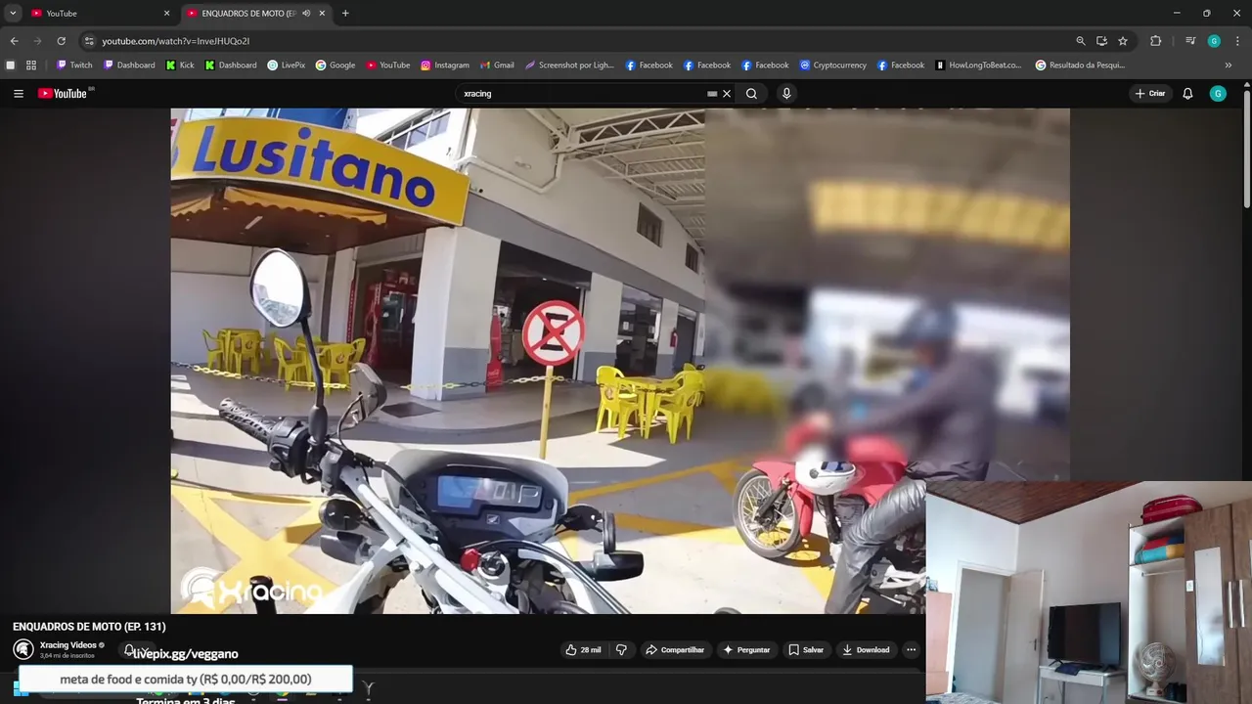Viewport: 1252px width, 704px height.
Task: Open the Cryptocurrency bookmark
Action: pos(833,66)
